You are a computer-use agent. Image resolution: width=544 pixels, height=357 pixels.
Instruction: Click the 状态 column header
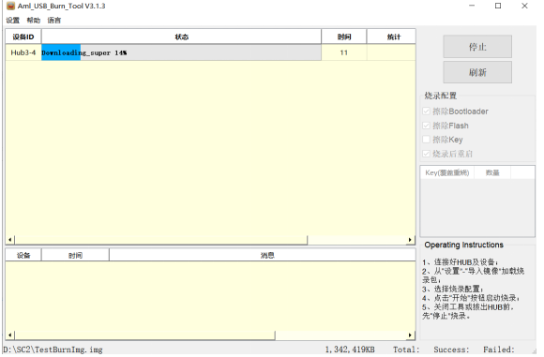181,37
